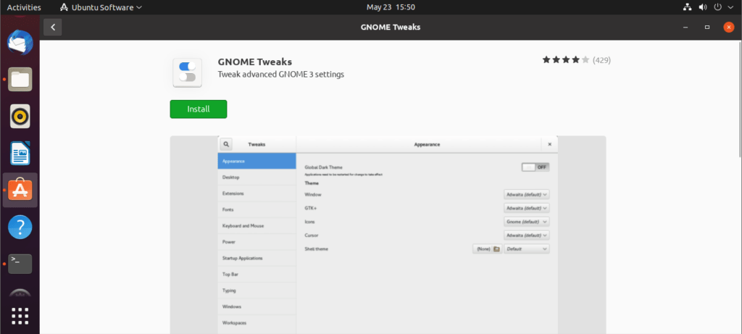The height and width of the screenshot is (334, 742).
Task: Open Files from the dock
Action: point(20,79)
